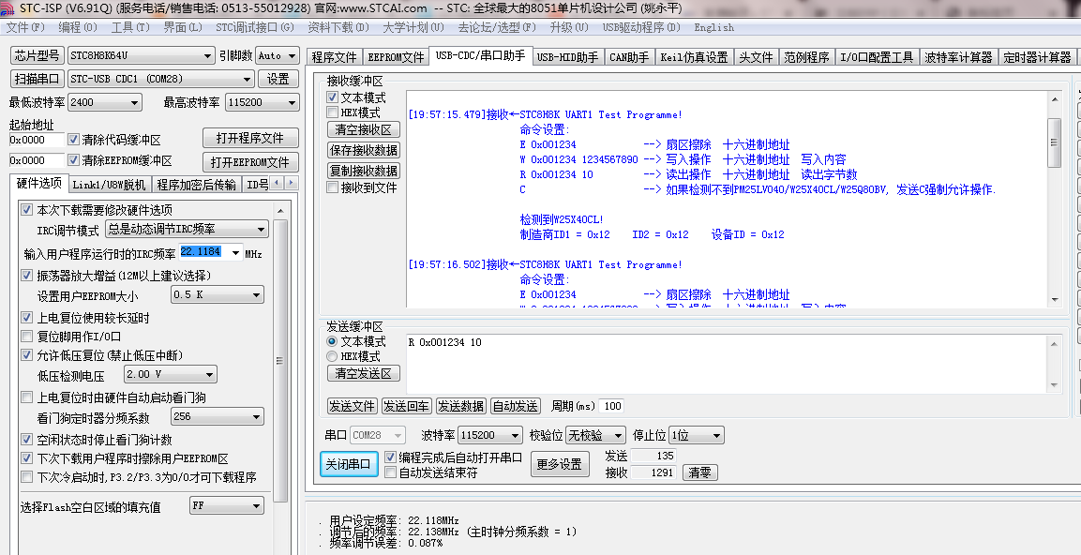1081x555 pixels.
Task: Switch to CAN助手 tab
Action: [x=629, y=57]
